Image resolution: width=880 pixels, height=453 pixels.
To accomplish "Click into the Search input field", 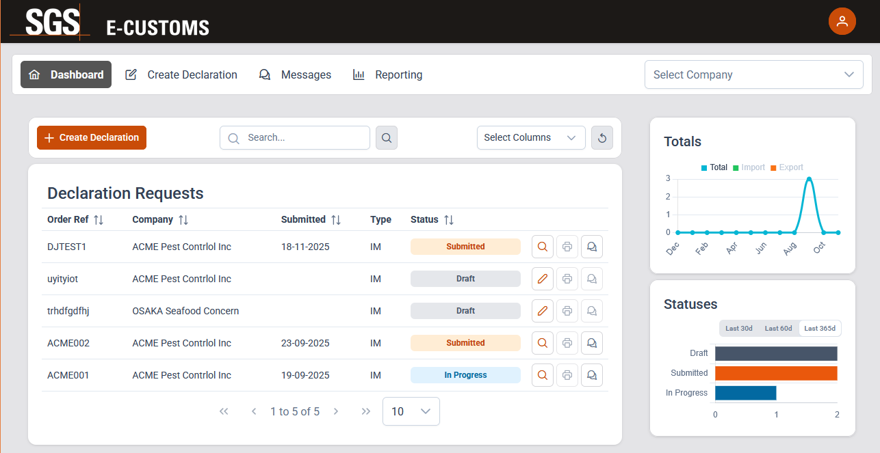I will point(301,137).
